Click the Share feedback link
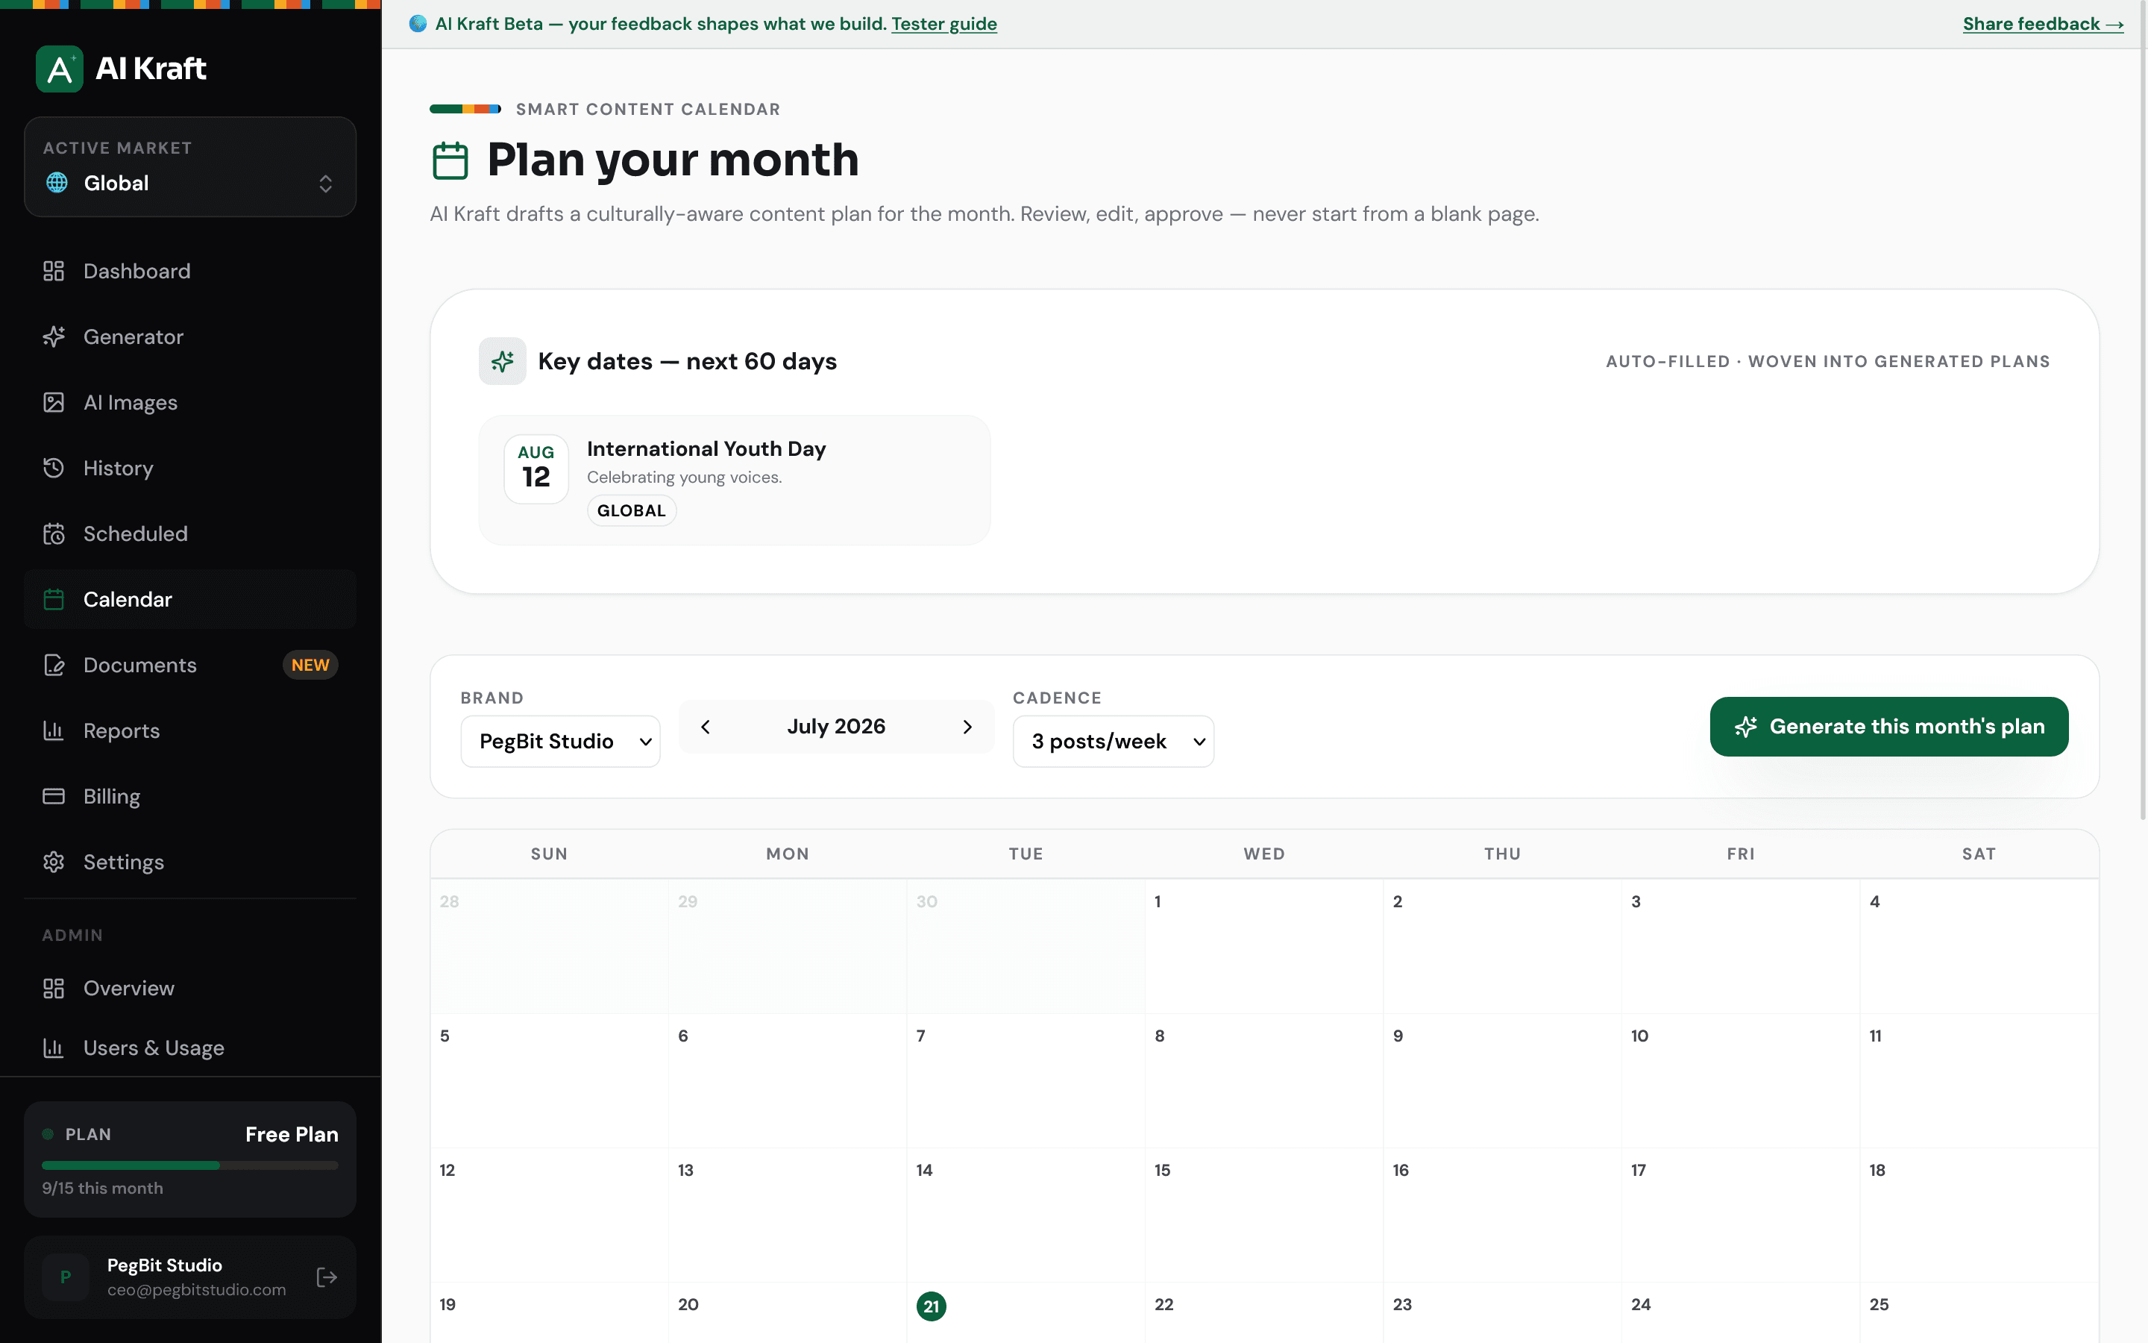Image resolution: width=2148 pixels, height=1343 pixels. (x=2042, y=24)
